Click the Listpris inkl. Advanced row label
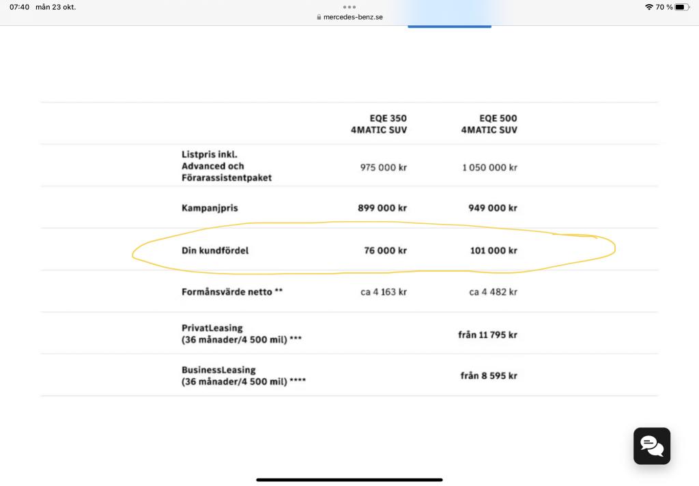The width and height of the screenshot is (699, 486). 227,166
